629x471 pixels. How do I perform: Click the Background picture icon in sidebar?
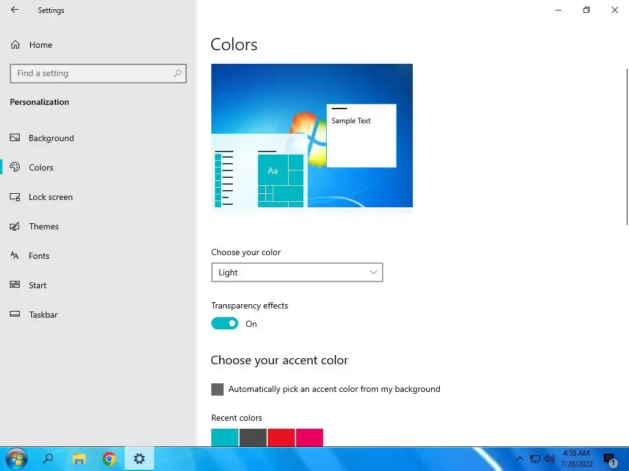pyautogui.click(x=15, y=138)
